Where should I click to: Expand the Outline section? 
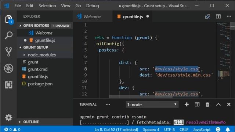(x=20, y=122)
